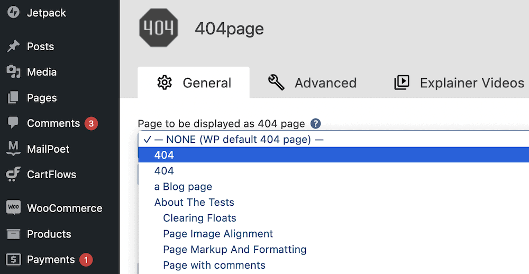The image size is (529, 274).
Task: Choose the second, unhighlighted 404 option
Action: pyautogui.click(x=334, y=171)
